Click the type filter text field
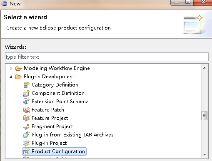 coord(107,57)
